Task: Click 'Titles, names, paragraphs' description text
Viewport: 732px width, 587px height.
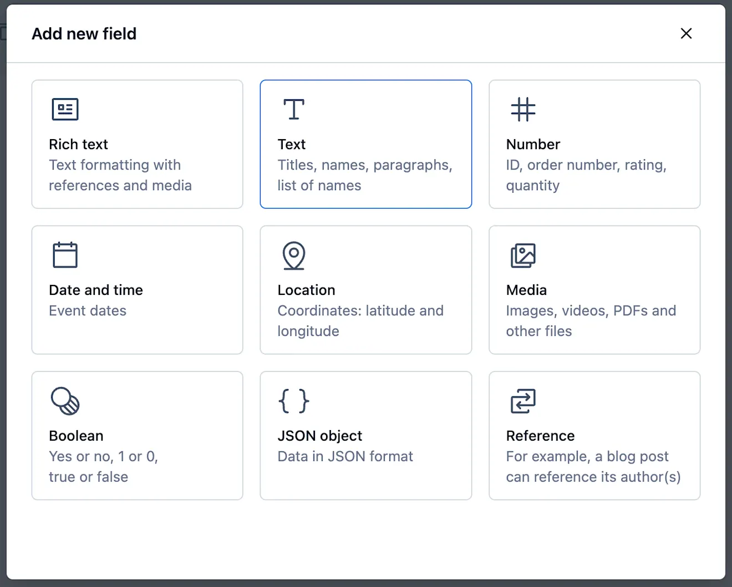Action: coord(365,165)
